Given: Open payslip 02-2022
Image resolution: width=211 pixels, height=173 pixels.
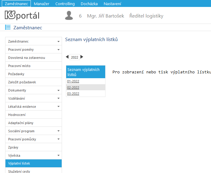Looking at the screenshot, I should [x=73, y=88].
